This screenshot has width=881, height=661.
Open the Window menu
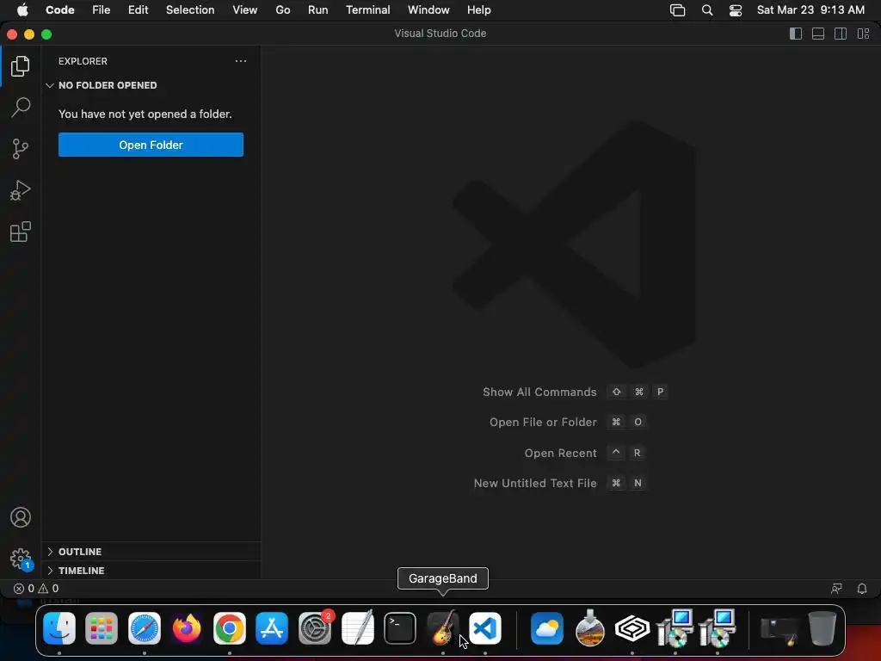coord(428,10)
